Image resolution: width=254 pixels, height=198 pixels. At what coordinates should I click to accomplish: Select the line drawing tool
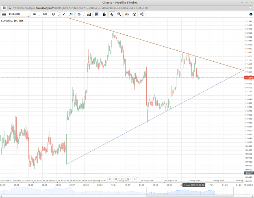point(64,14)
